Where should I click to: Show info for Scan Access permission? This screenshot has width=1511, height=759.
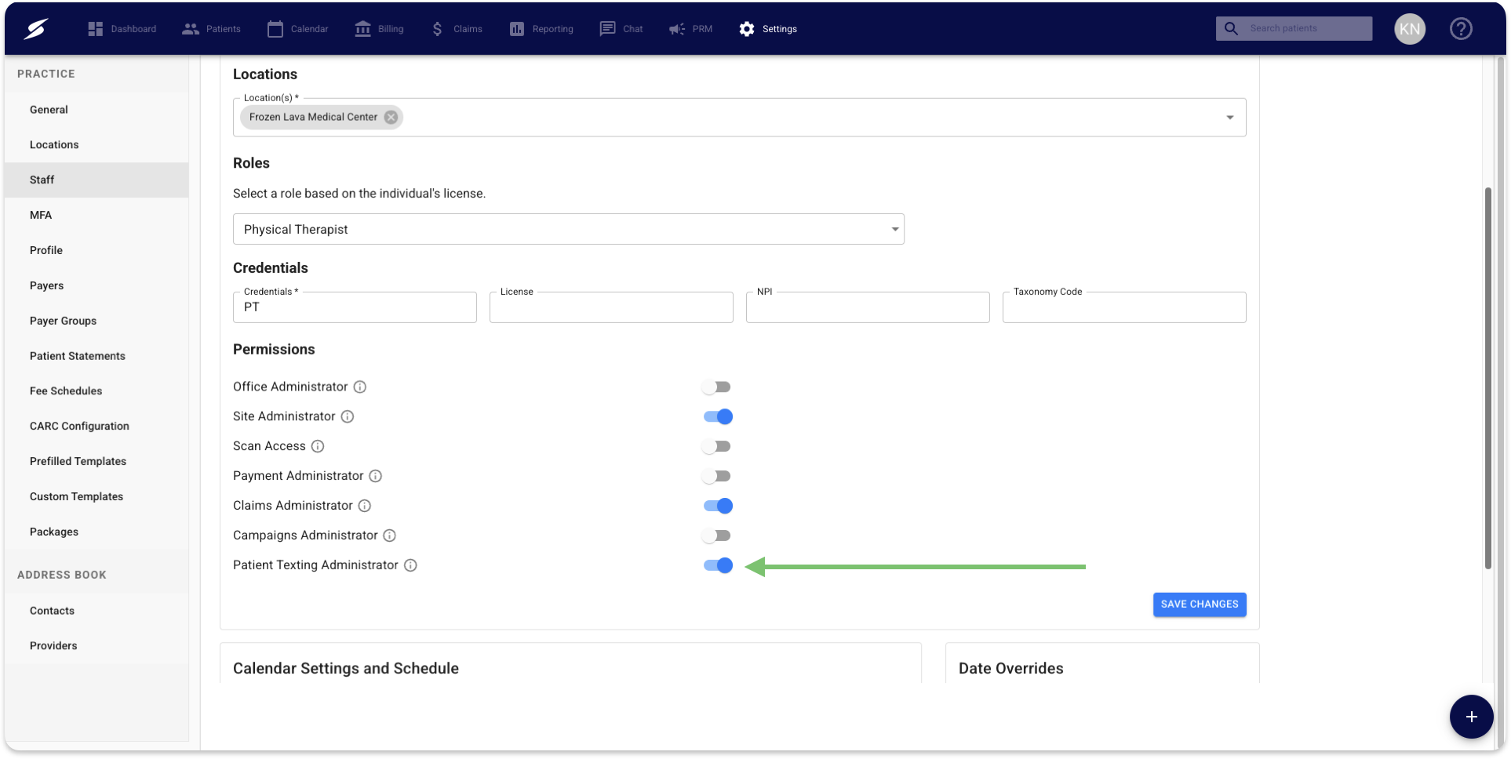pos(318,446)
